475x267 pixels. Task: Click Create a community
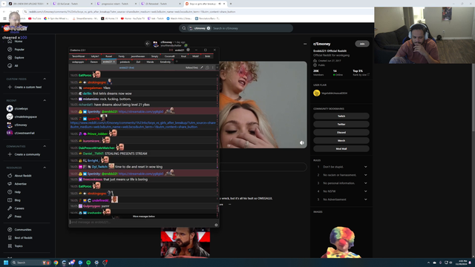pyautogui.click(x=27, y=154)
